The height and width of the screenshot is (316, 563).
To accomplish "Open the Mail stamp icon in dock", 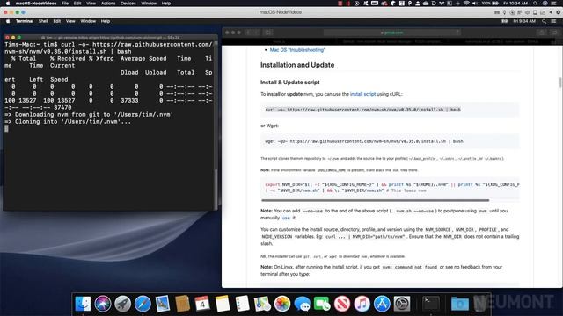I will [163, 304].
